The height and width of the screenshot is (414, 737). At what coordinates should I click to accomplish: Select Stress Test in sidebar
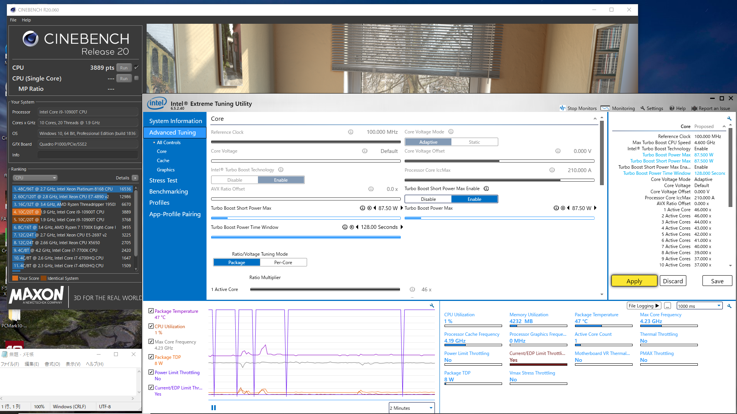click(x=163, y=181)
